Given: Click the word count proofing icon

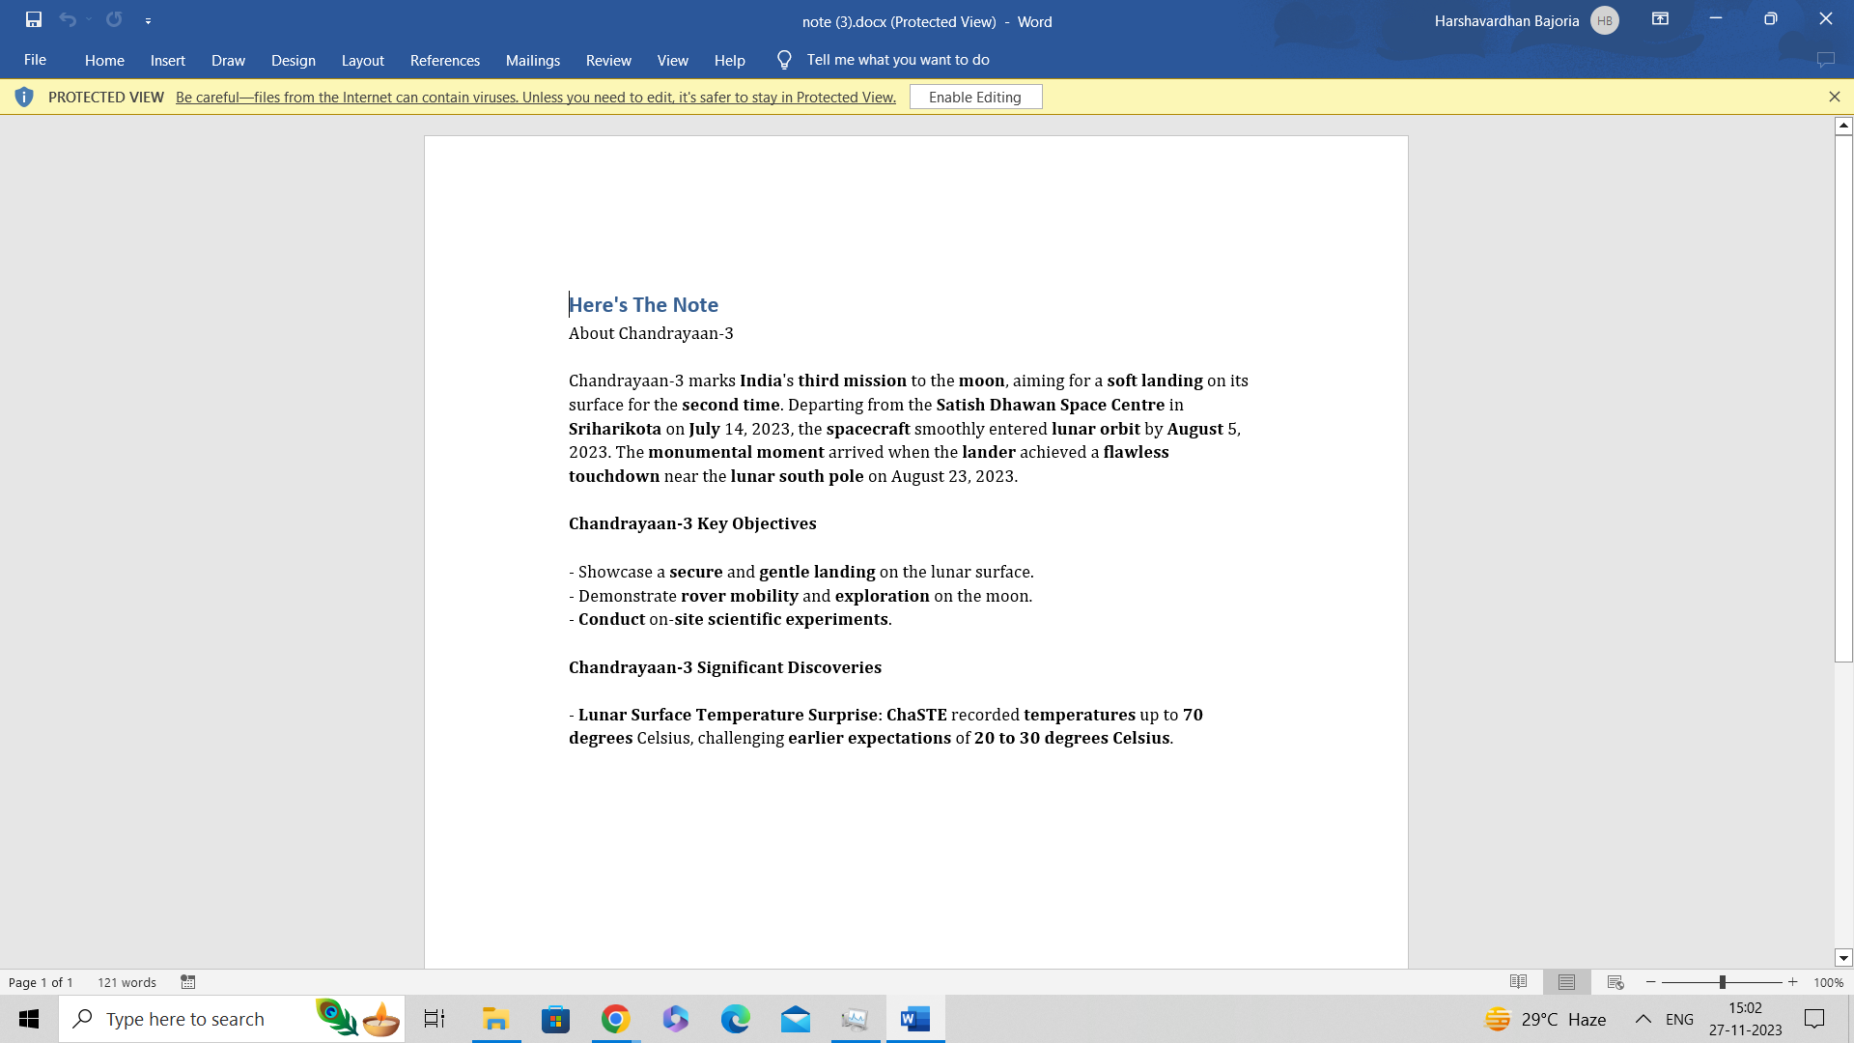Looking at the screenshot, I should click(188, 982).
